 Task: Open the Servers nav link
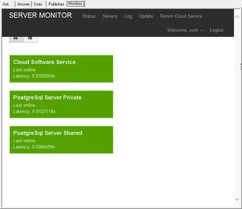tap(110, 16)
